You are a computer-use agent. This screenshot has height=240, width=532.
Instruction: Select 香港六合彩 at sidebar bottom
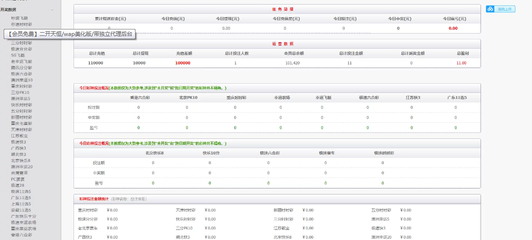pyautogui.click(x=22, y=234)
